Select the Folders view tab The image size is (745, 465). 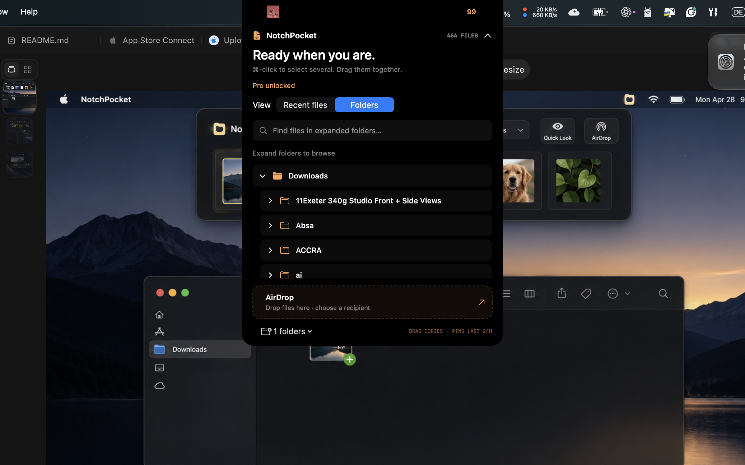point(364,105)
